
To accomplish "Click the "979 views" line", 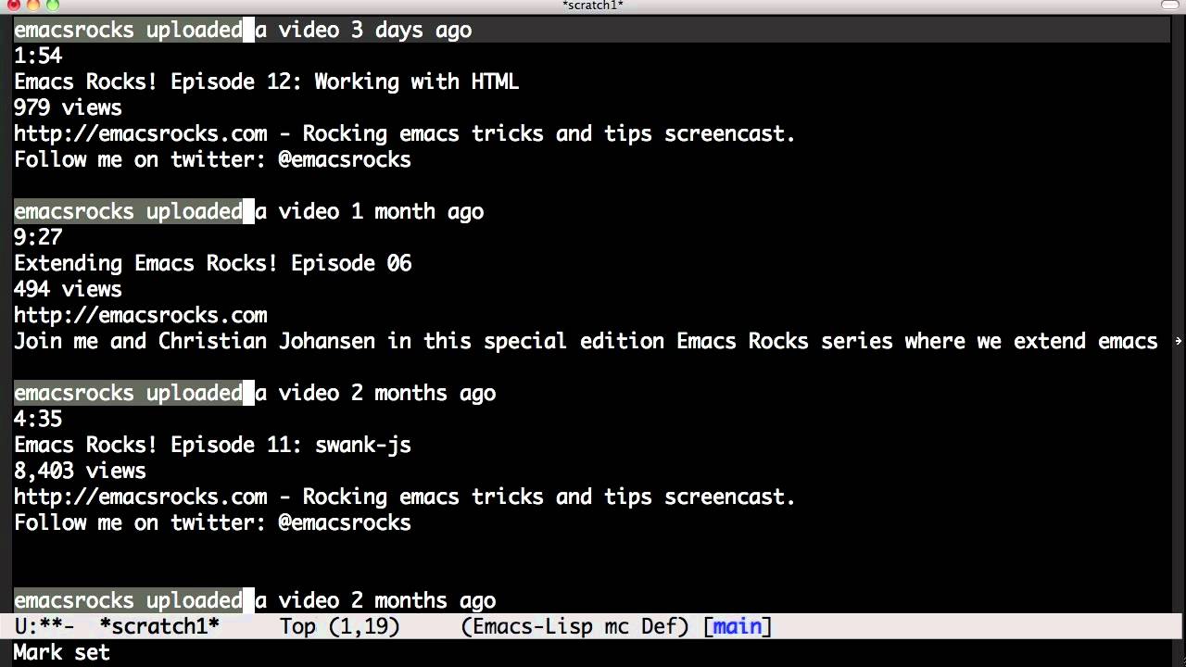I will coord(68,107).
